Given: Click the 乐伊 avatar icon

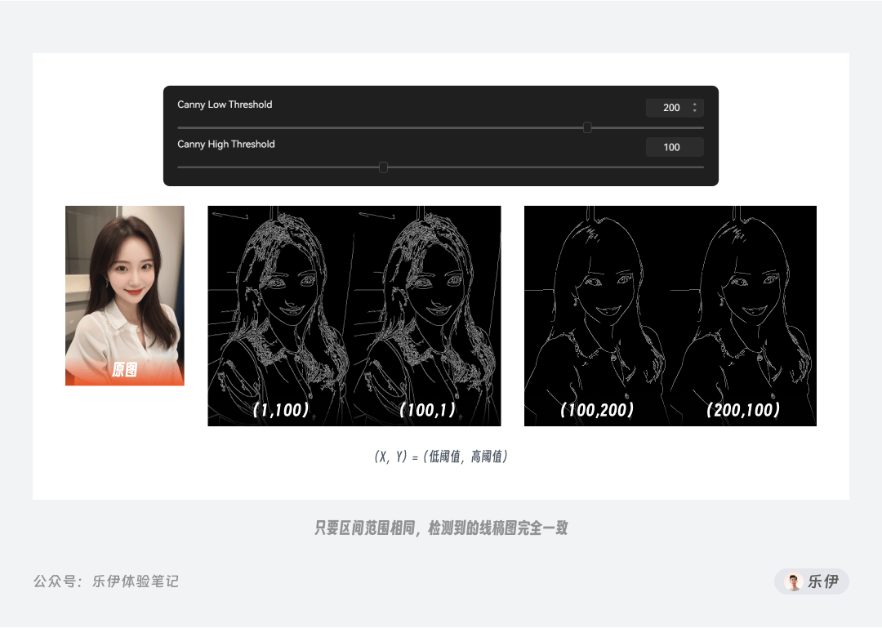Looking at the screenshot, I should pos(794,581).
